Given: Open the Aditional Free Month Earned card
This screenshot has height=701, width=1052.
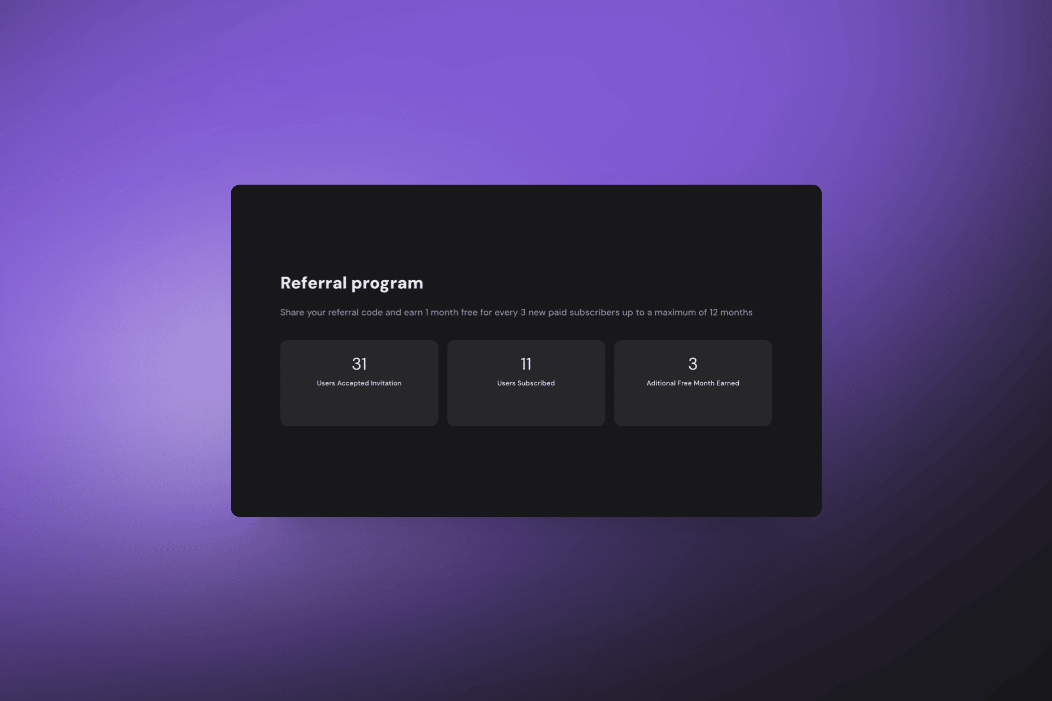Looking at the screenshot, I should click(x=693, y=383).
